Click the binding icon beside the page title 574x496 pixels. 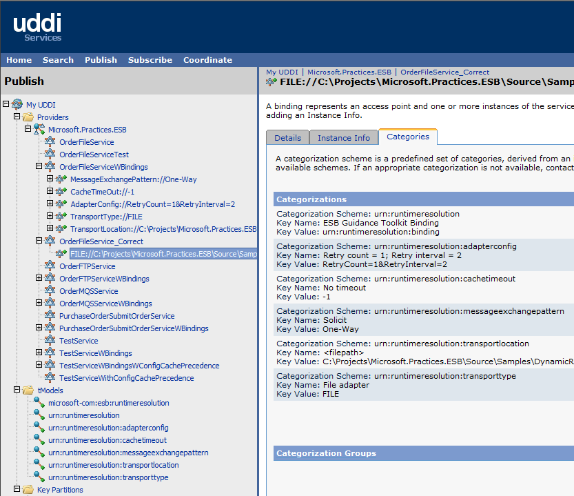pyautogui.click(x=271, y=81)
